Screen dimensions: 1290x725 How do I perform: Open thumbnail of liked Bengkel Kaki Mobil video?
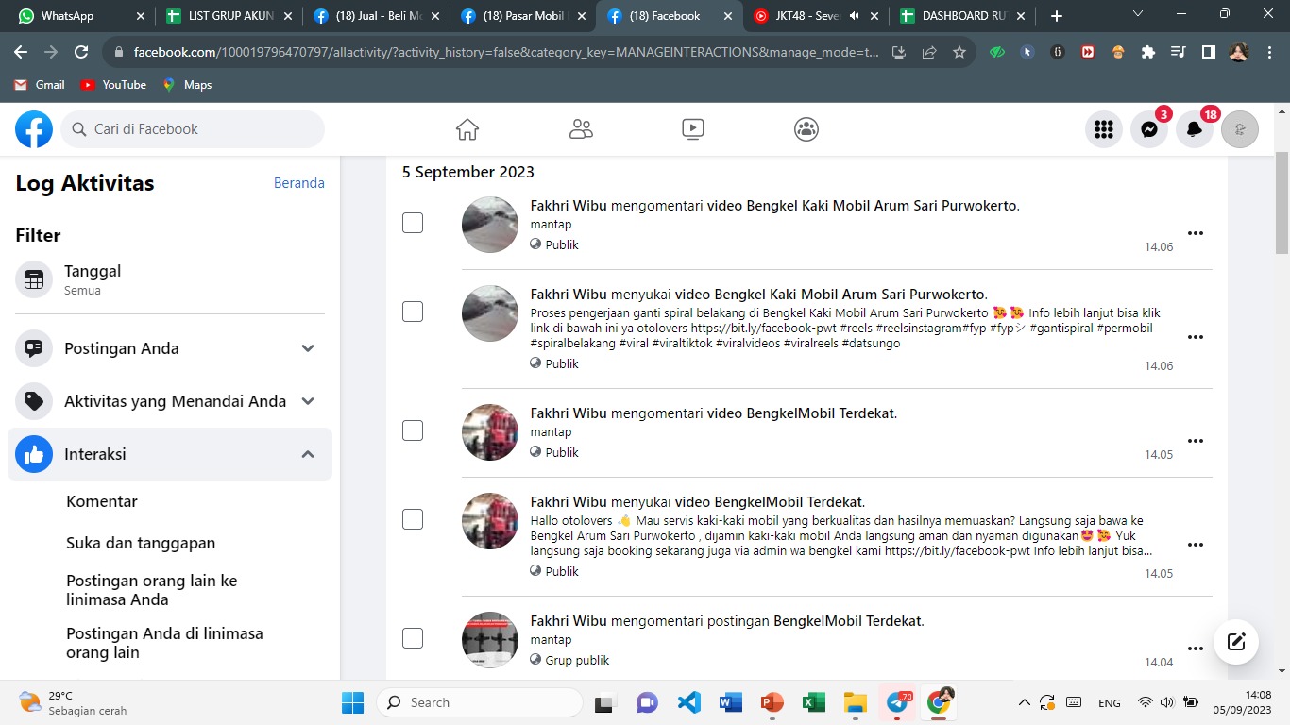tap(490, 313)
